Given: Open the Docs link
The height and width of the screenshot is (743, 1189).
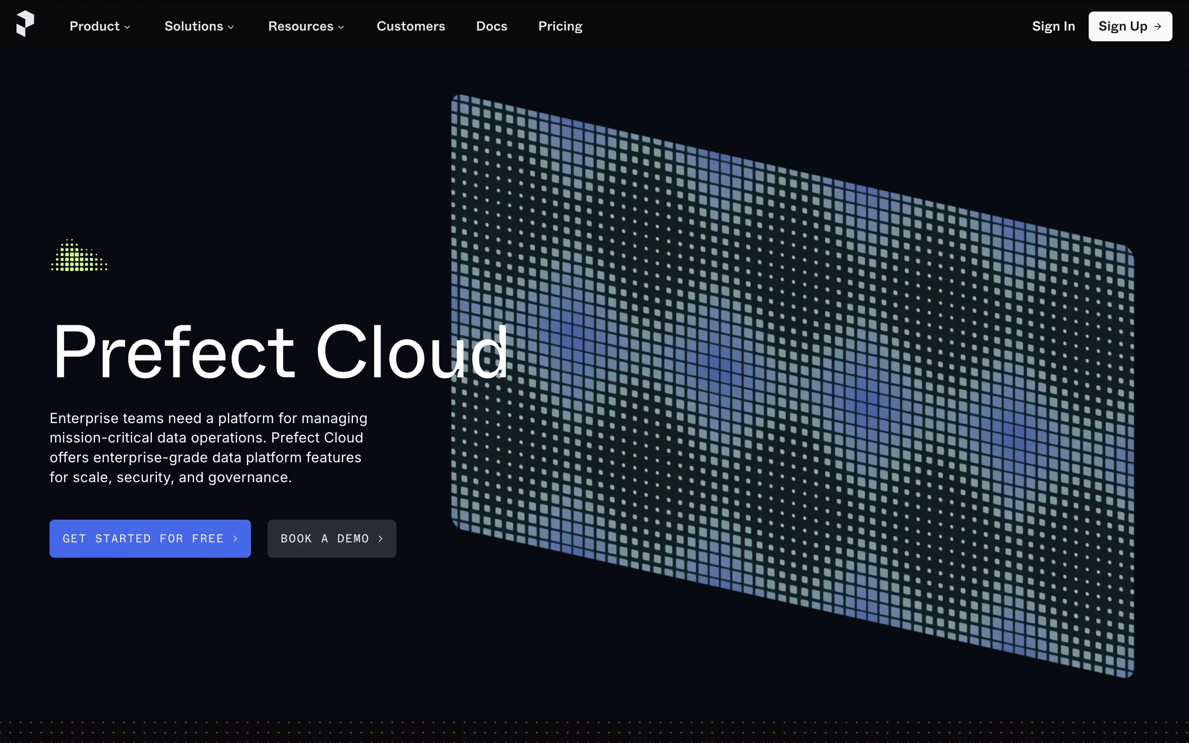Looking at the screenshot, I should [491, 26].
